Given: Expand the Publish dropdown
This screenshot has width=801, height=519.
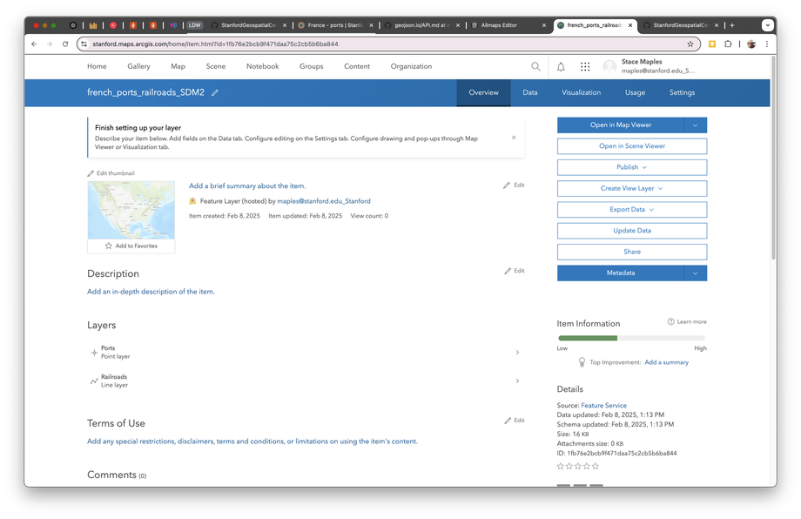Looking at the screenshot, I should (644, 167).
